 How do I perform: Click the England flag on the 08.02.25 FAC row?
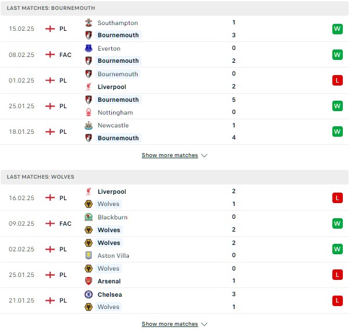tap(50, 55)
